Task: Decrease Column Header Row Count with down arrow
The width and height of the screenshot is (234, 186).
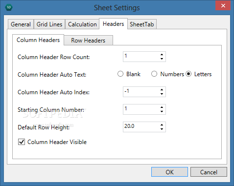Action: [x=162, y=59]
